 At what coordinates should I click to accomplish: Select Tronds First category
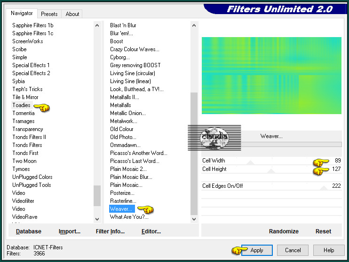click(x=25, y=153)
